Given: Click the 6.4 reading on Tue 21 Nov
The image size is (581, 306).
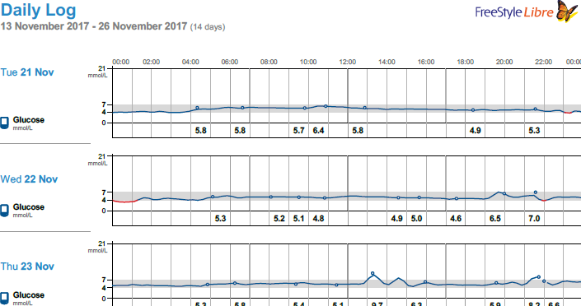Looking at the screenshot, I should click(318, 131).
